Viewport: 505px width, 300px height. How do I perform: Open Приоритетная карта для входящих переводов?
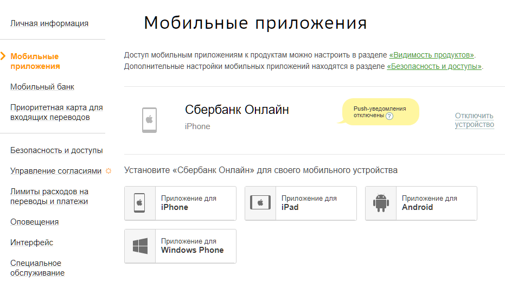click(x=56, y=112)
